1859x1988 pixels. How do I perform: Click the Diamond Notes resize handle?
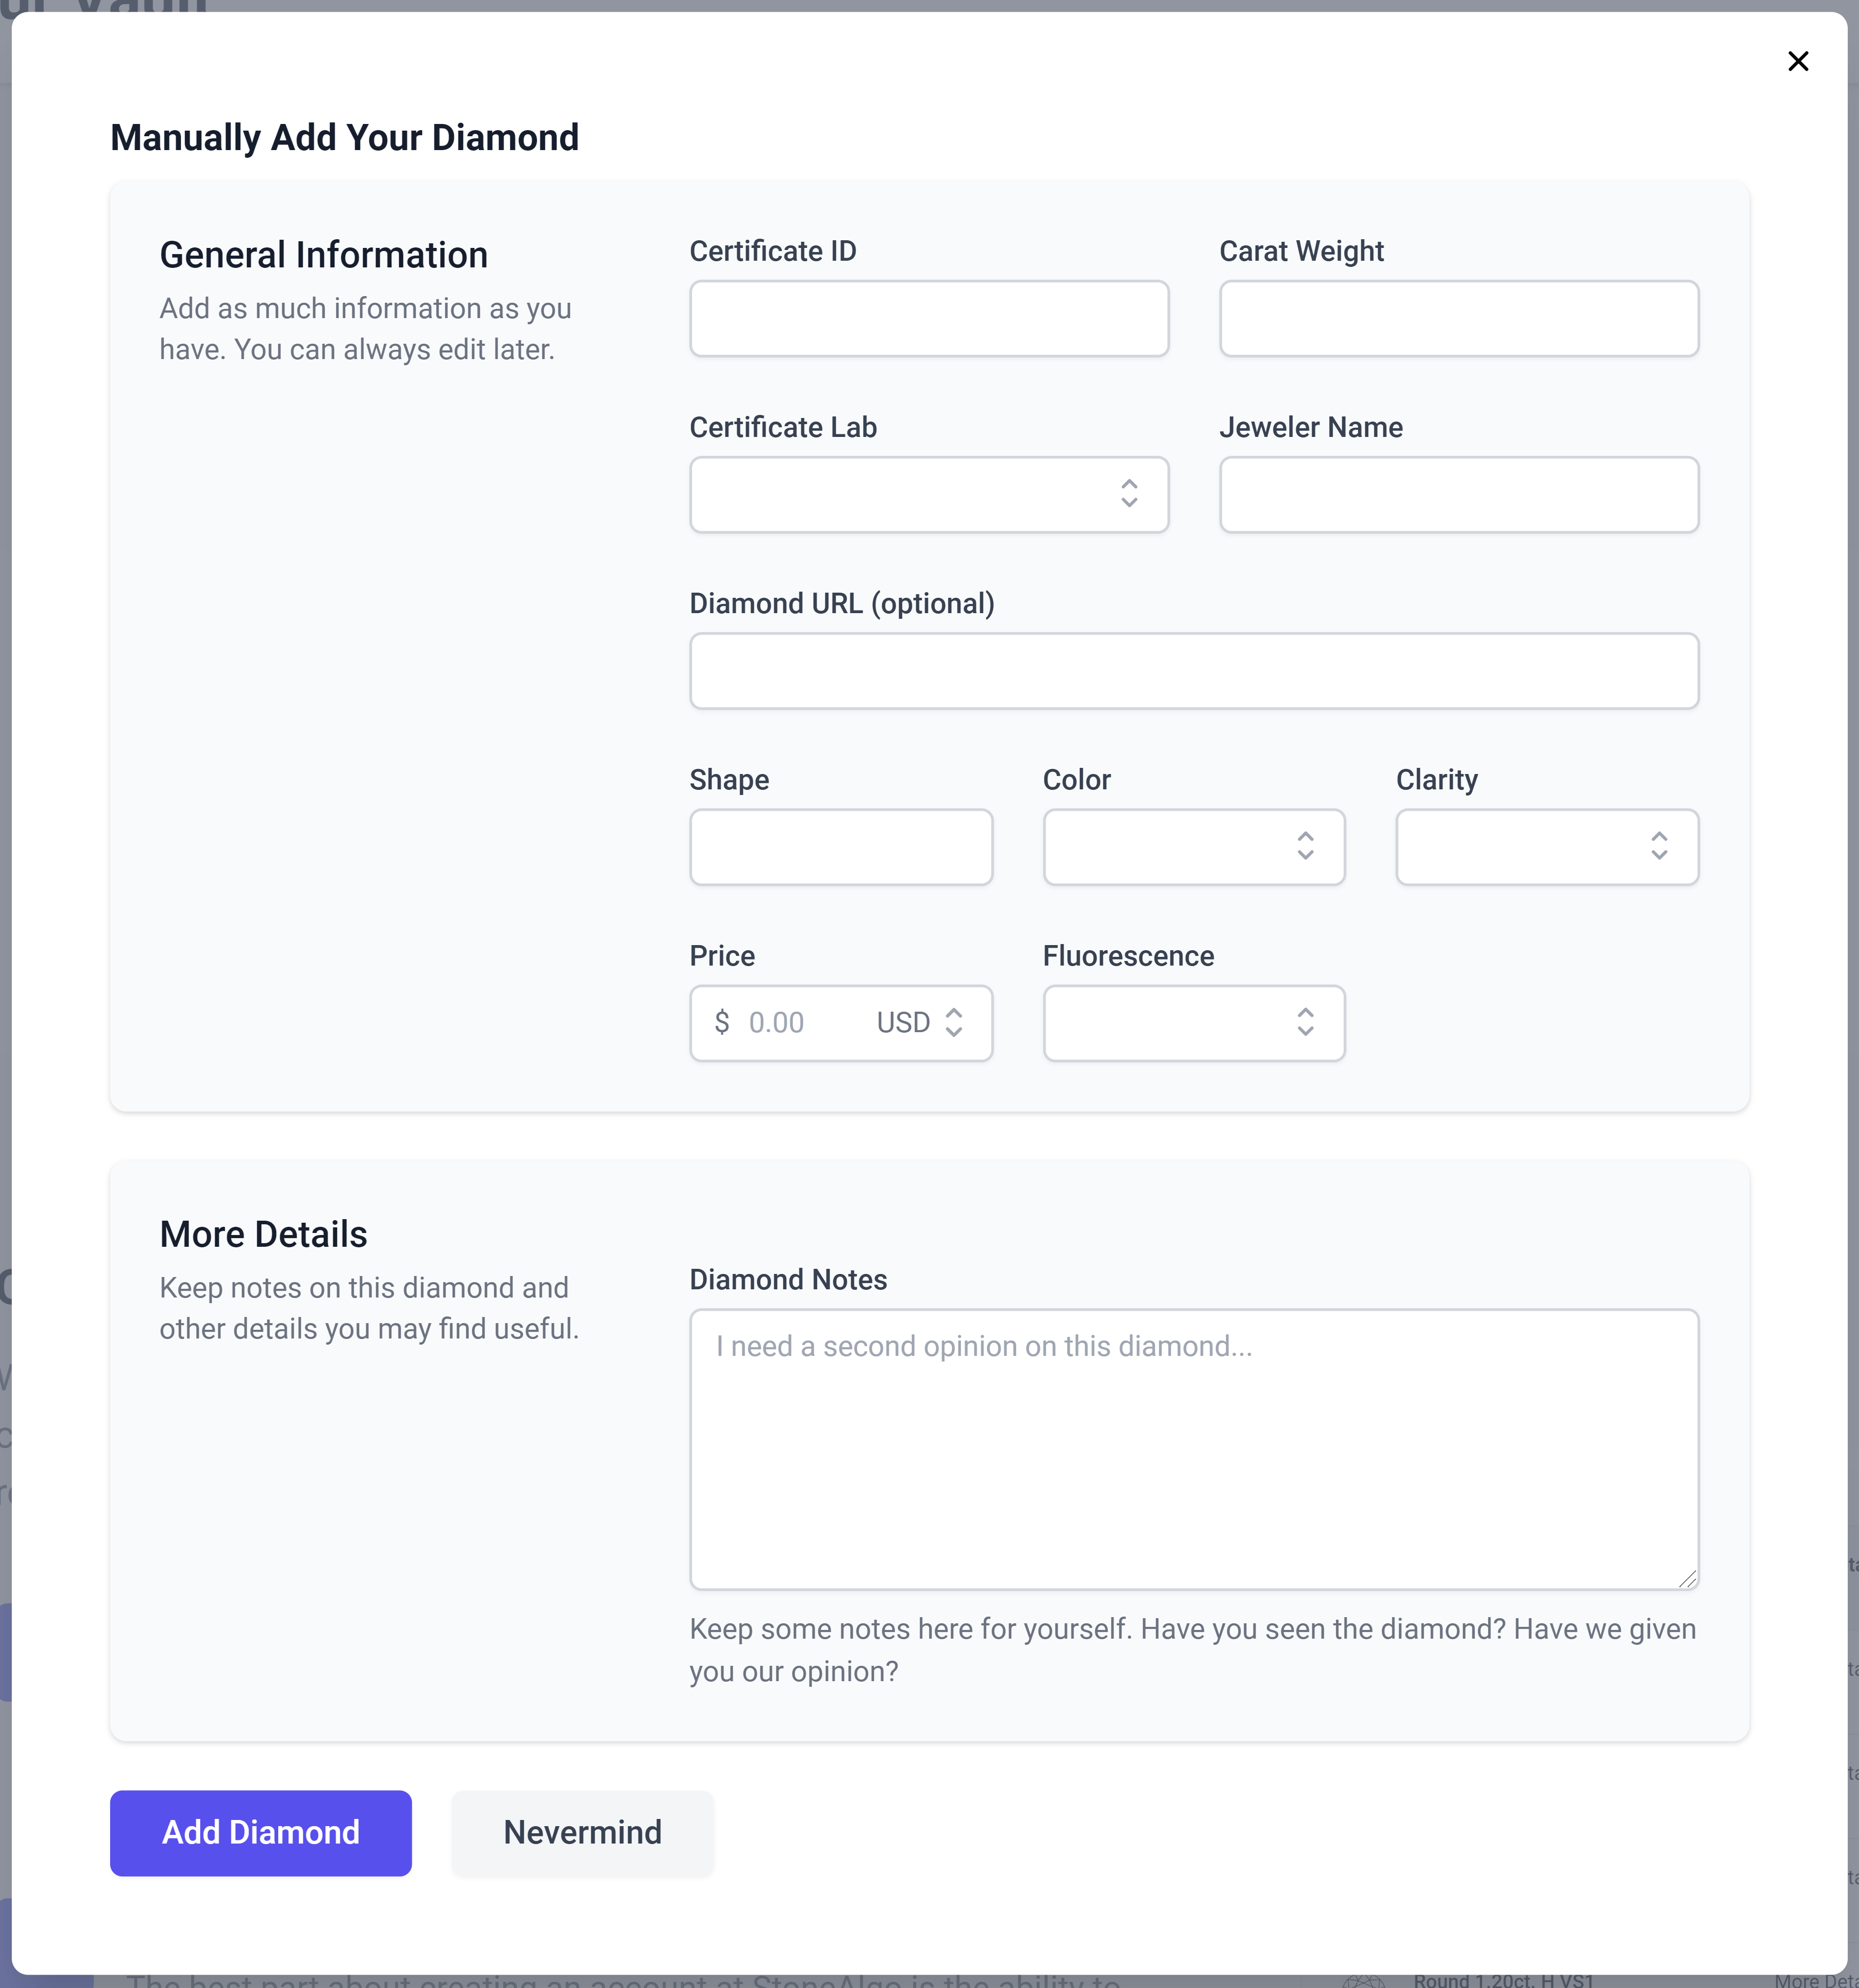click(1688, 1579)
